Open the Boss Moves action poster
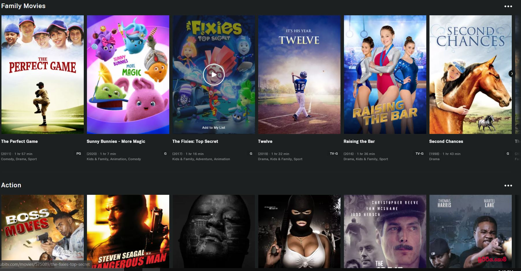The image size is (521, 271). [42, 231]
